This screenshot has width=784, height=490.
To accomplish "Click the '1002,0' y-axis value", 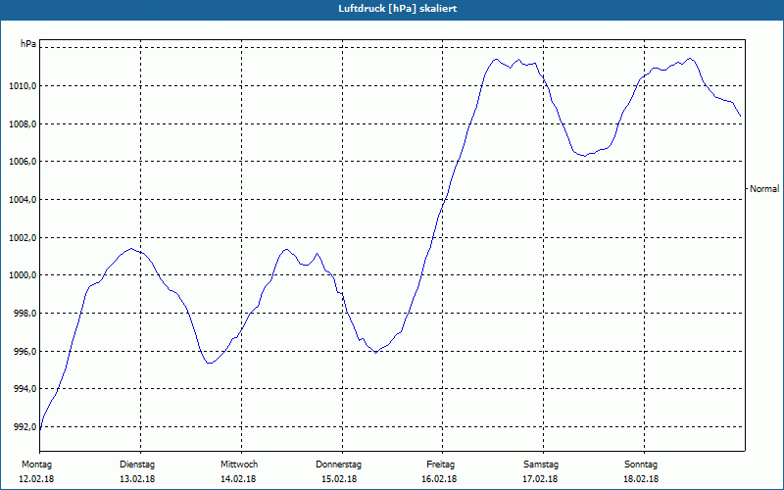I will coord(23,237).
